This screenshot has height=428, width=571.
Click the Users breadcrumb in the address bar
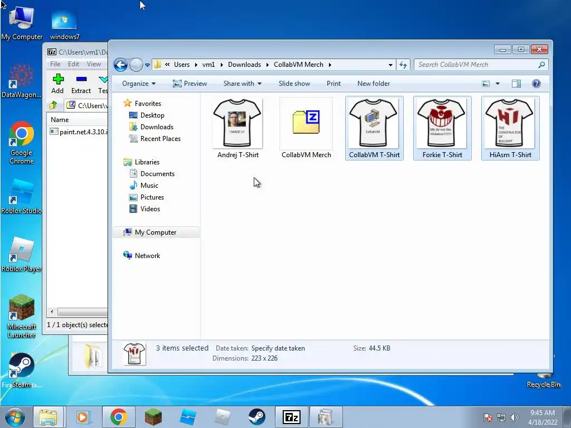click(x=182, y=65)
